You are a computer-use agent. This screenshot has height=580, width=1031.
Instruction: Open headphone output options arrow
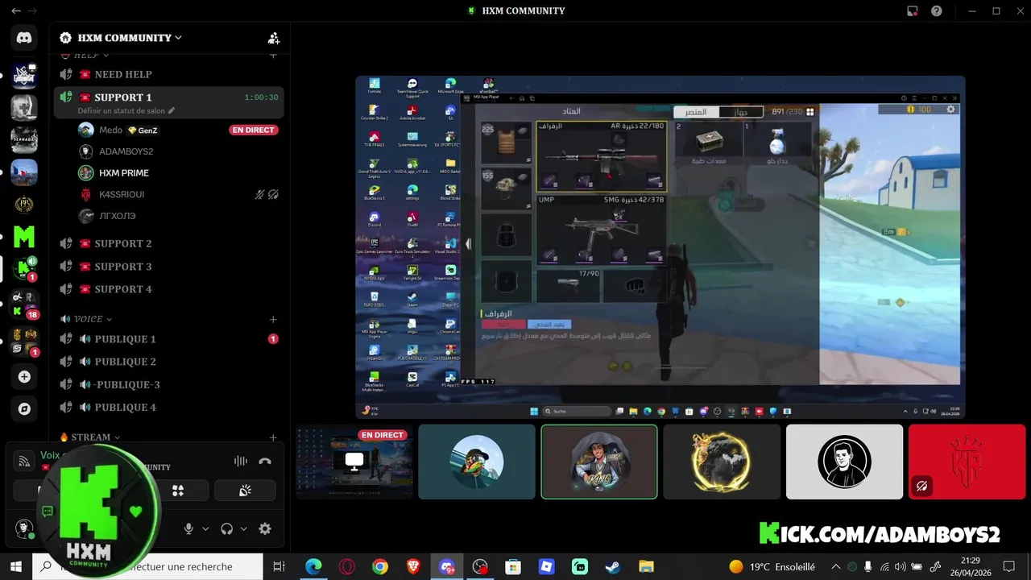click(x=243, y=529)
